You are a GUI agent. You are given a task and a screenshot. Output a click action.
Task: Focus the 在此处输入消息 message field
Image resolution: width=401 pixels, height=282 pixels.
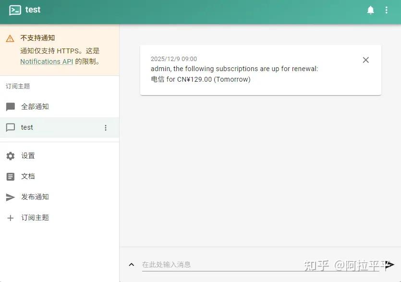pyautogui.click(x=221, y=264)
